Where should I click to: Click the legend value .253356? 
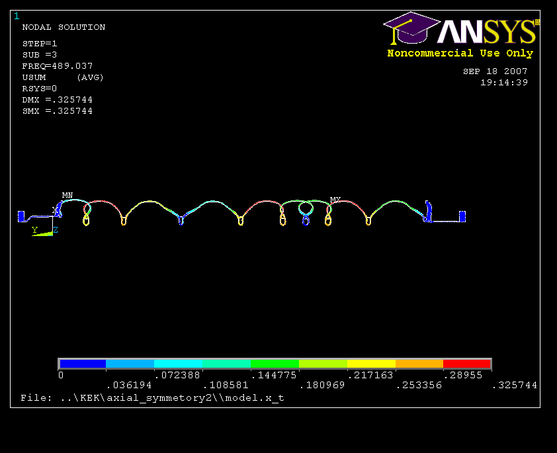click(419, 385)
